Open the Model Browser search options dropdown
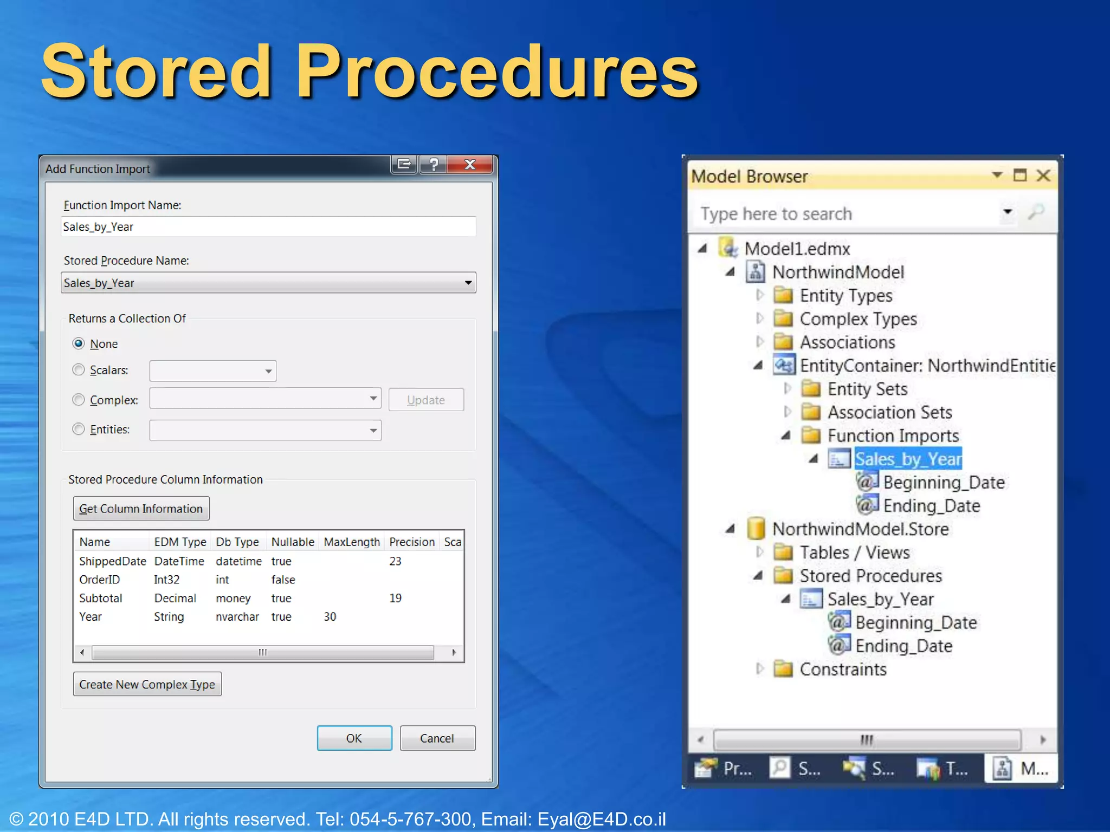The image size is (1110, 832). click(1008, 212)
